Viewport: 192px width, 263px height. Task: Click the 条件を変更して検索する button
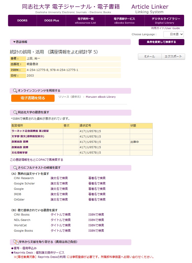tap(161, 42)
